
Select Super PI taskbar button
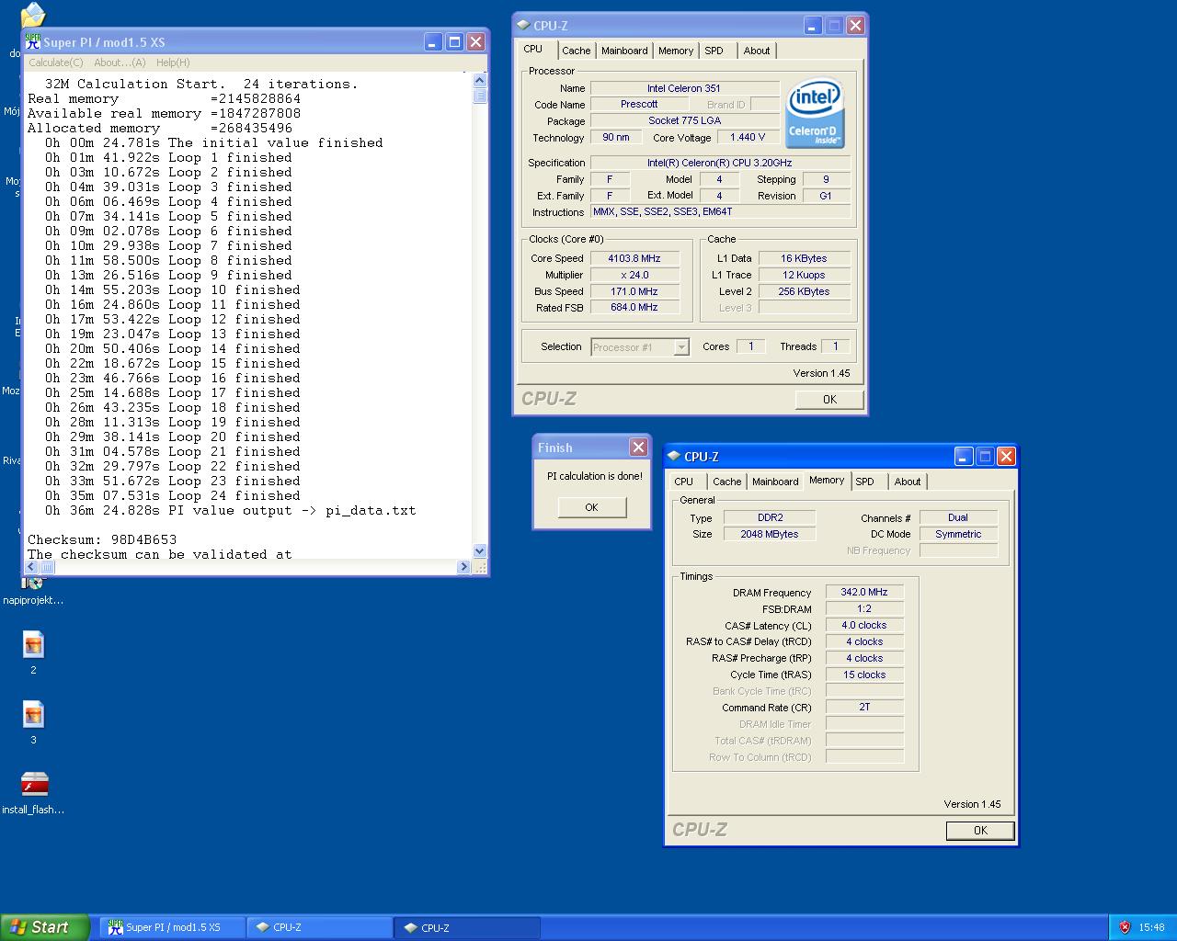pyautogui.click(x=173, y=927)
